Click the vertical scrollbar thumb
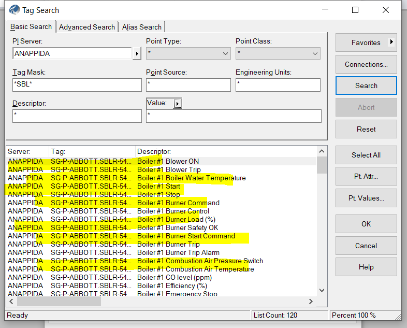Viewport: 407px width, 328px height. click(x=322, y=165)
